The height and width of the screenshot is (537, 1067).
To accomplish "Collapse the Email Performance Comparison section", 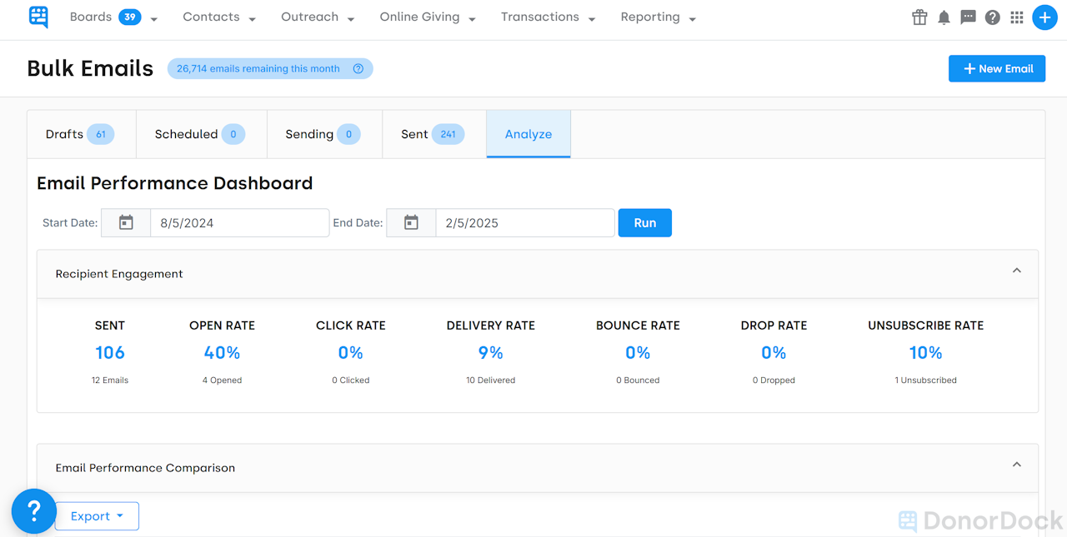I will click(x=1016, y=465).
